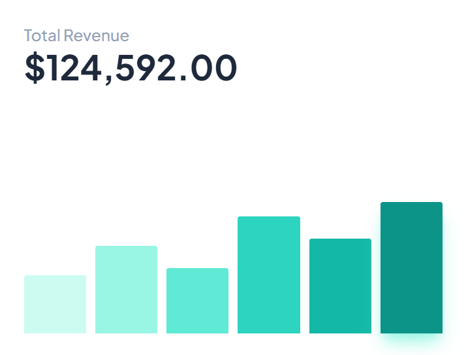This screenshot has height=355, width=468.
Task: Click the ".00" decimals of the amount
Action: tap(212, 68)
